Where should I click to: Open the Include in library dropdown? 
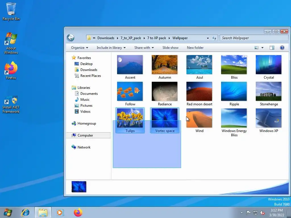(111, 48)
